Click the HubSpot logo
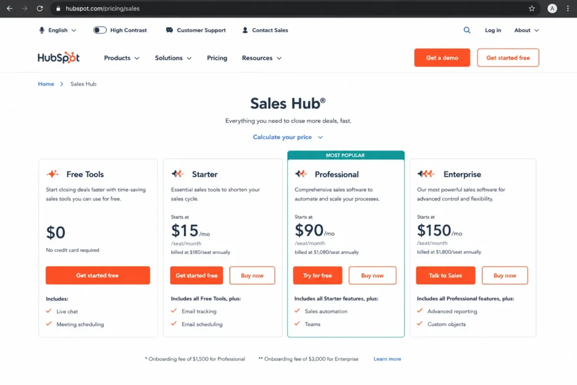 click(x=59, y=57)
